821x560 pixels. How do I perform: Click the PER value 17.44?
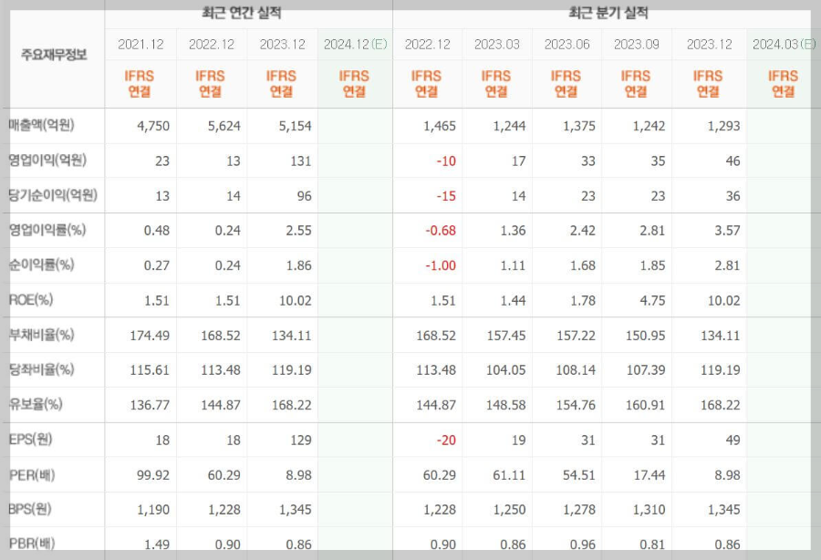click(x=650, y=476)
